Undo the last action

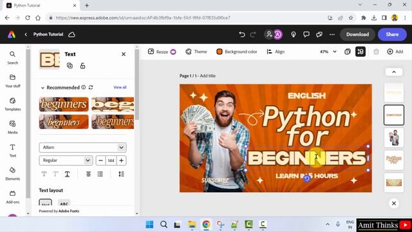point(242,34)
